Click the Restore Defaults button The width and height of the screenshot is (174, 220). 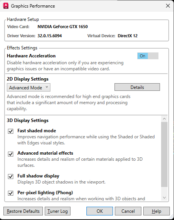pos(23,211)
